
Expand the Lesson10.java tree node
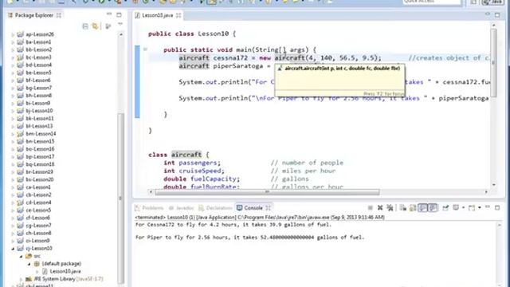[x=37, y=272]
